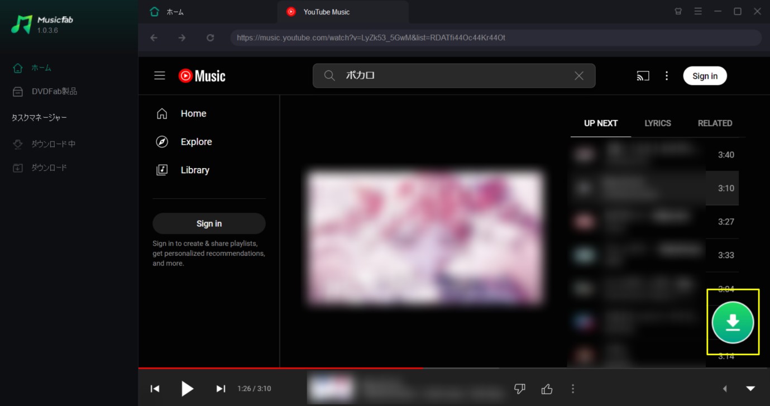The width and height of the screenshot is (770, 406).
Task: Click the cast to device icon
Action: [643, 76]
